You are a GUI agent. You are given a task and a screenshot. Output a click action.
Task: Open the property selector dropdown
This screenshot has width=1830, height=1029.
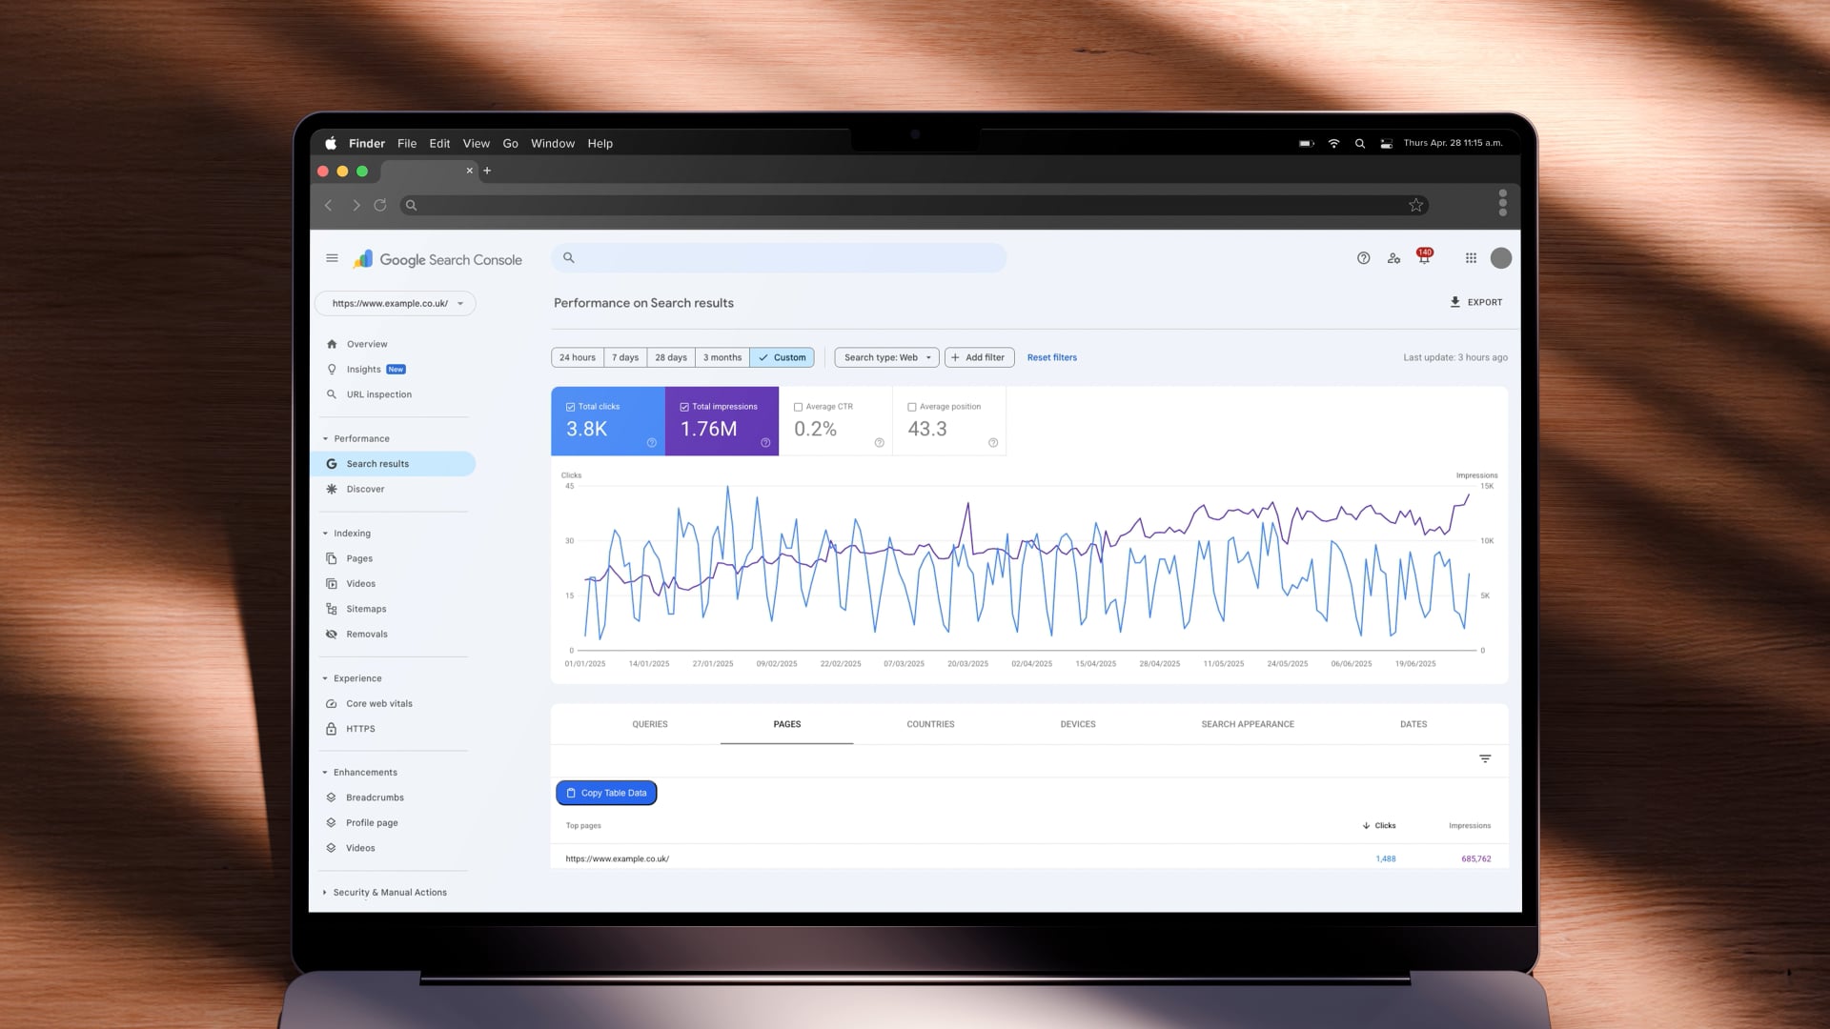click(x=396, y=303)
